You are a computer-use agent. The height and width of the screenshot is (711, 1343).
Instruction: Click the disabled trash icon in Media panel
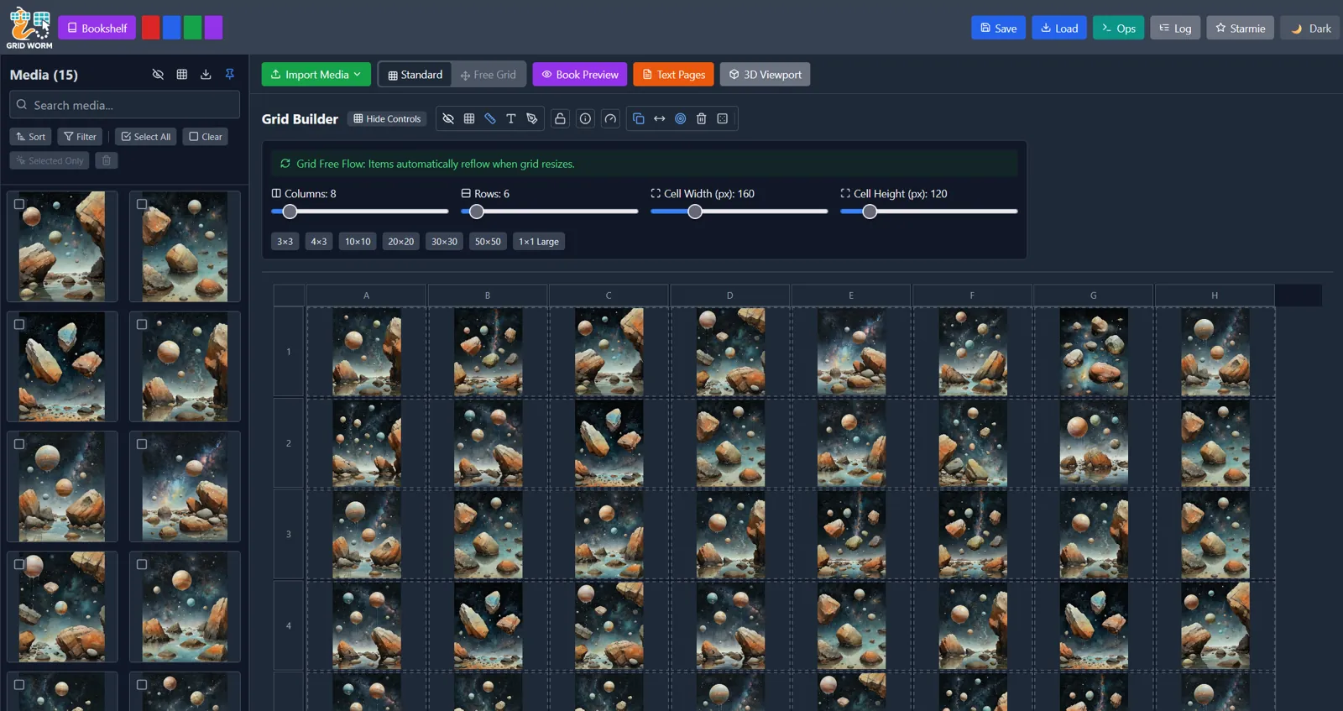(x=107, y=160)
